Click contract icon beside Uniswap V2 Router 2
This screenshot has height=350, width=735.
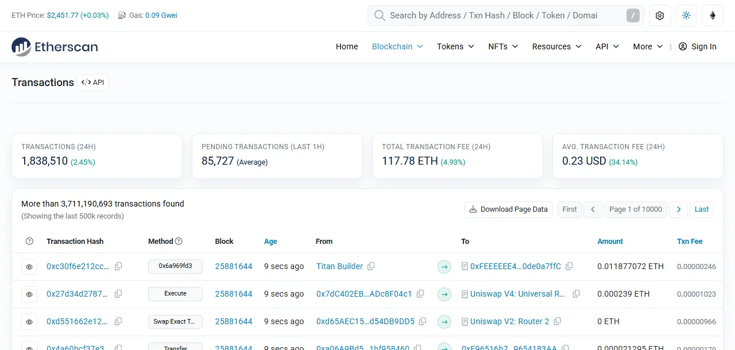coord(465,321)
